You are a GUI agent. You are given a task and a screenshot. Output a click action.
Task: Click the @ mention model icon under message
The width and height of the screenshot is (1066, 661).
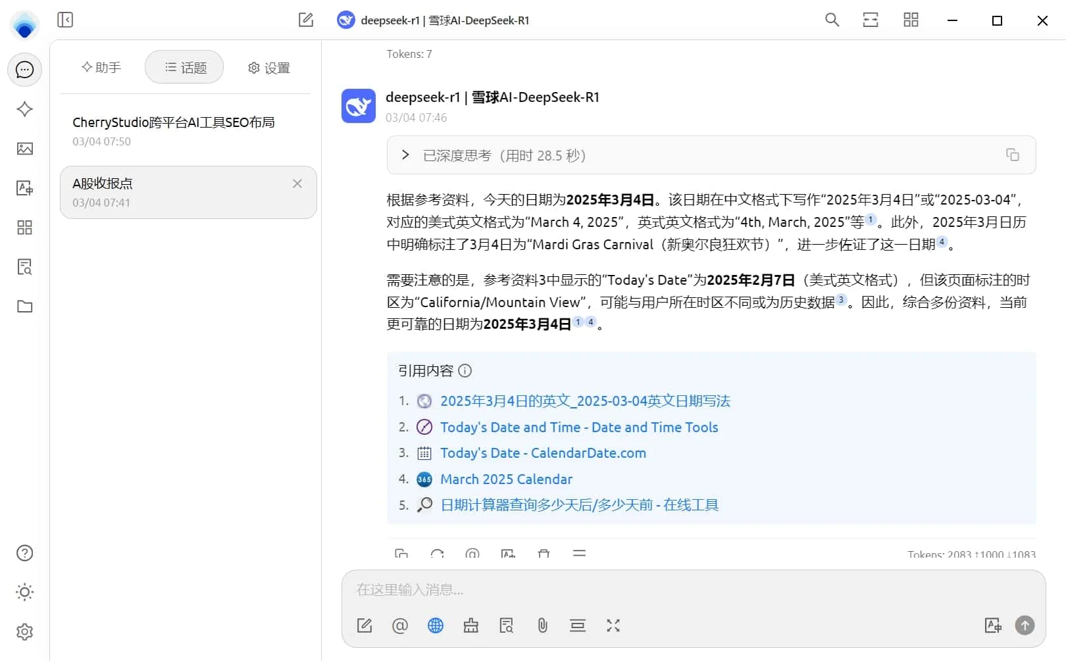point(472,554)
